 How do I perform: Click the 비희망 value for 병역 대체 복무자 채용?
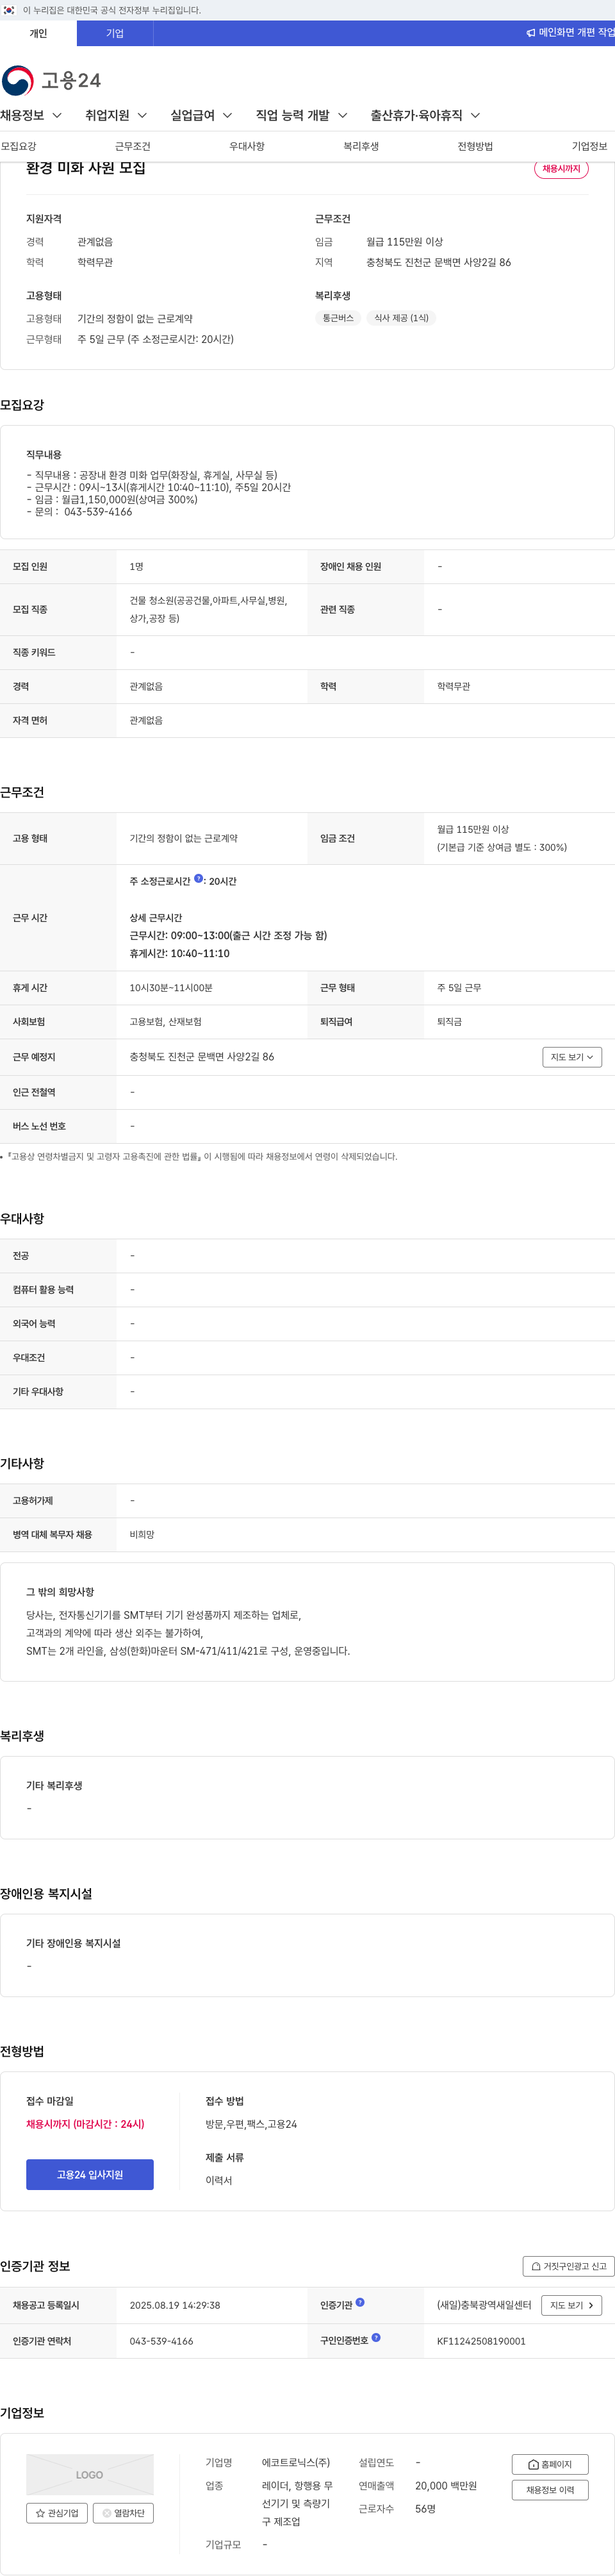pos(141,1535)
